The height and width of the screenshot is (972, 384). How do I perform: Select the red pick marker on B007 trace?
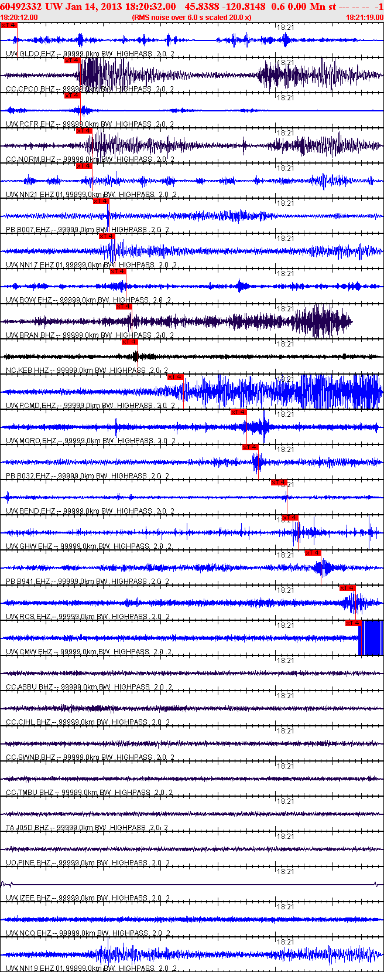click(101, 201)
